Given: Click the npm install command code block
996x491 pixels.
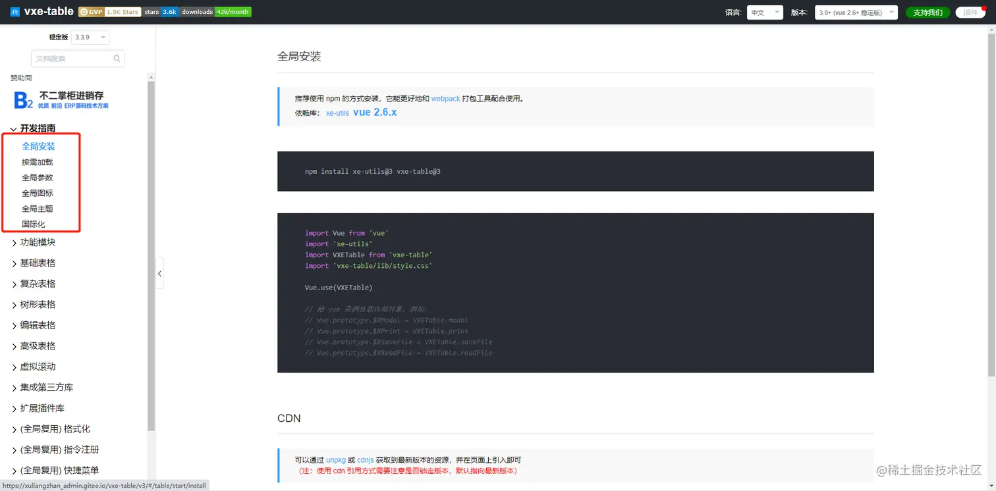Looking at the screenshot, I should [x=576, y=171].
